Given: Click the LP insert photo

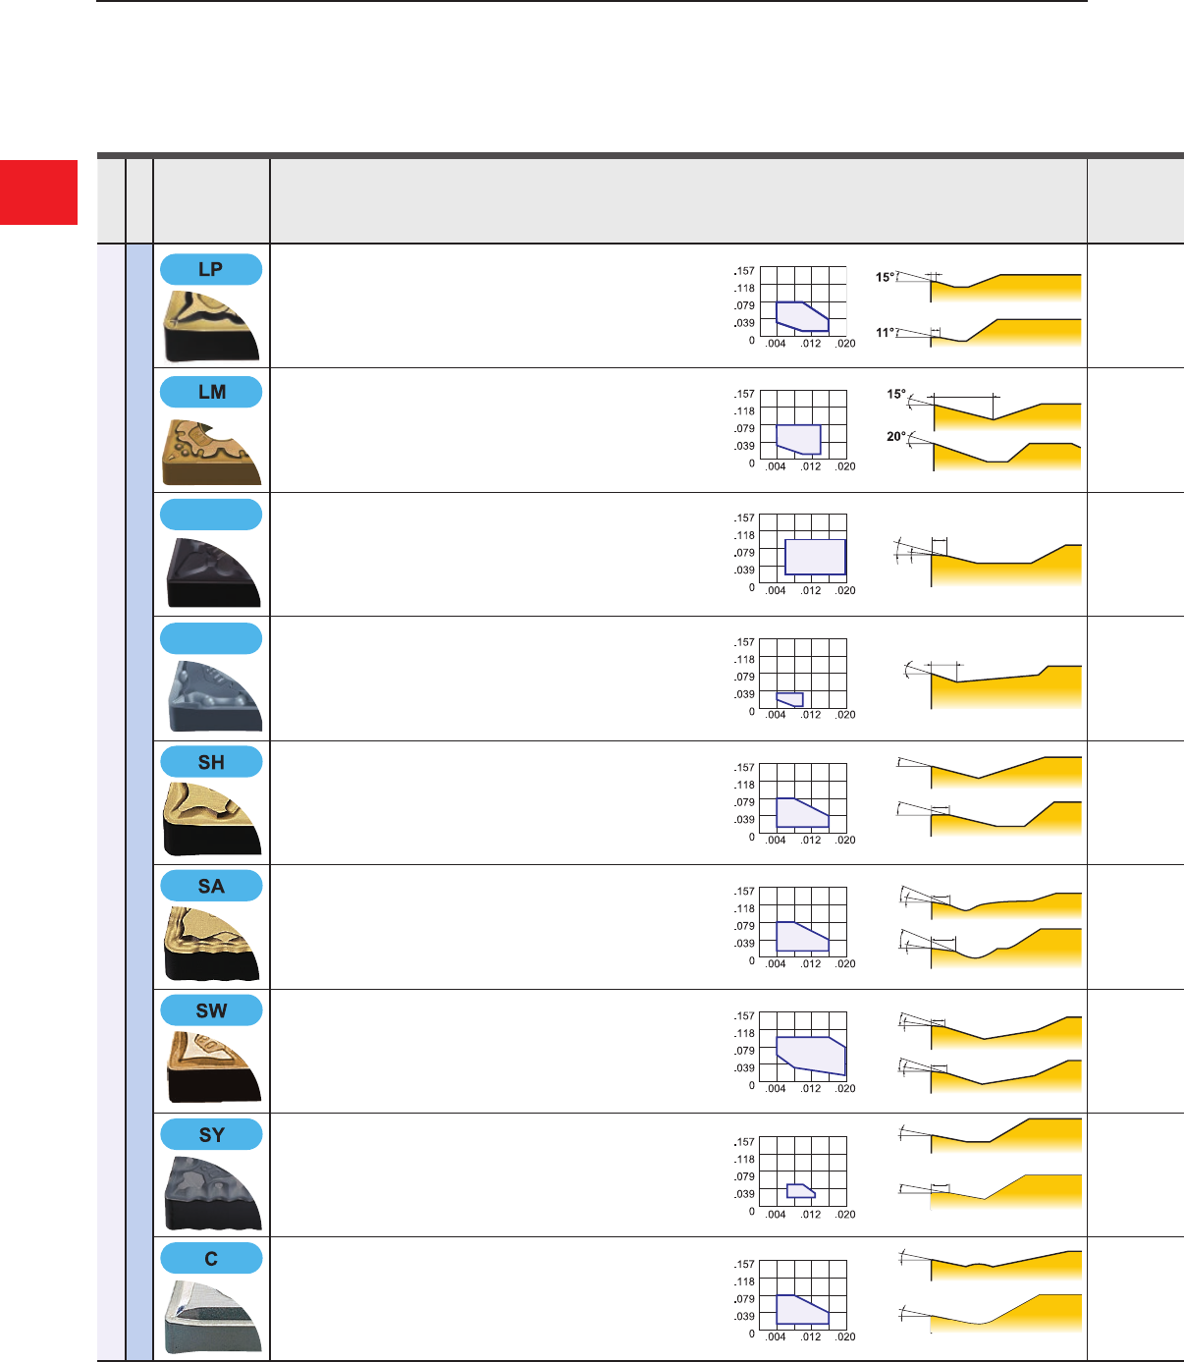Looking at the screenshot, I should [211, 326].
